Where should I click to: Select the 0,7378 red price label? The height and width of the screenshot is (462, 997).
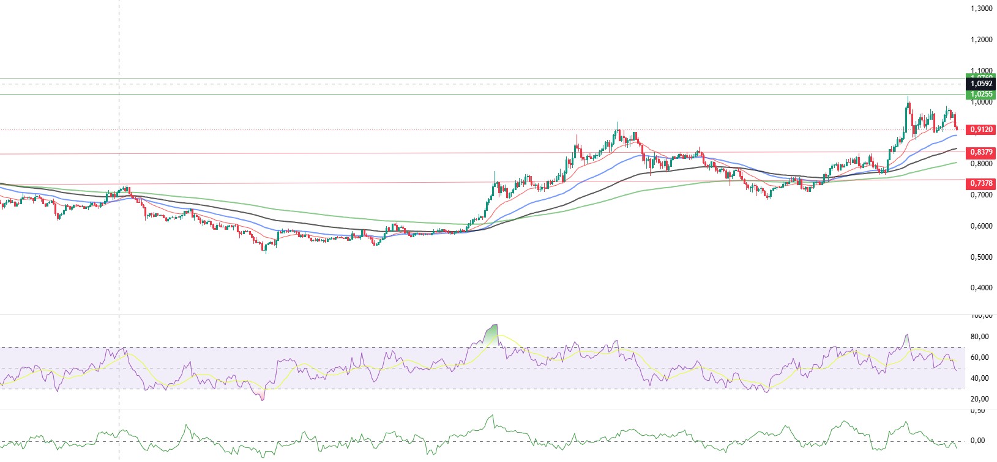[x=980, y=183]
